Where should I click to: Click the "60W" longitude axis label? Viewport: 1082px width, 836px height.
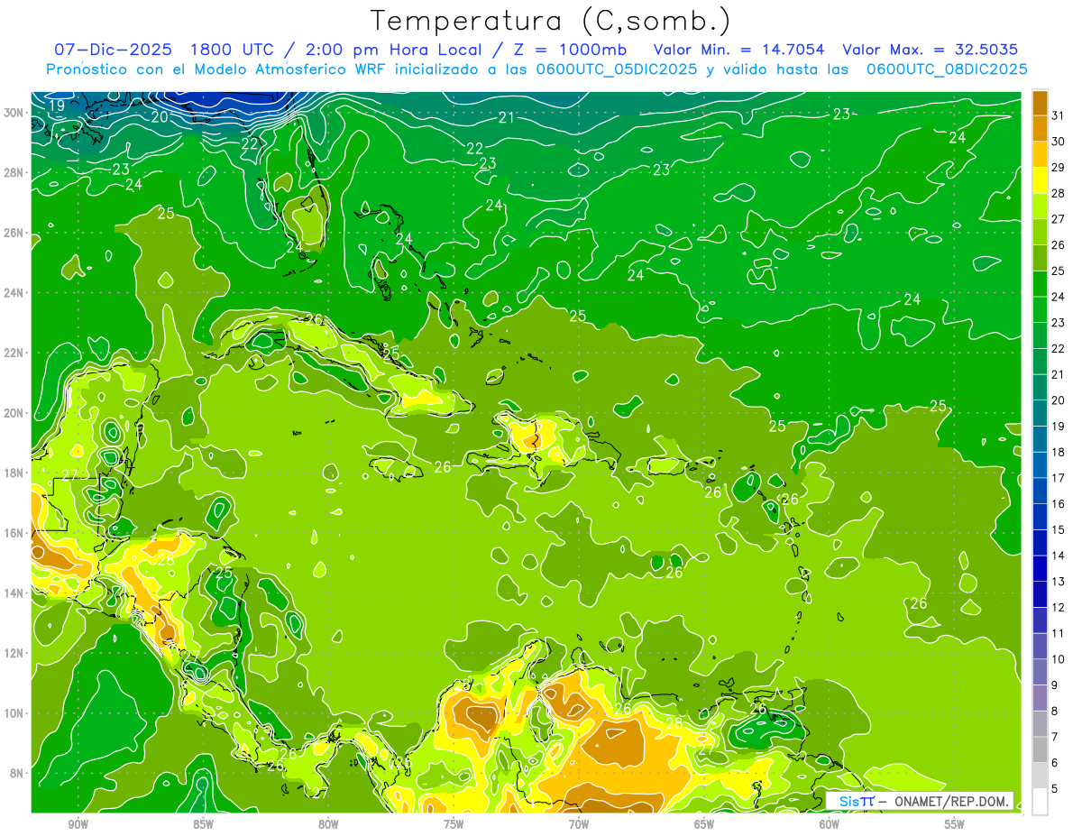pos(830,824)
